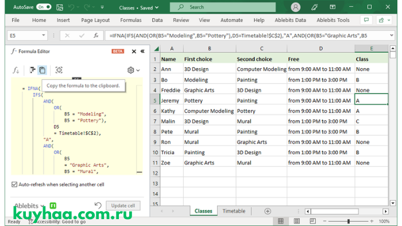Click the Select All corner triangle
402x226 pixels.
tap(156, 49)
